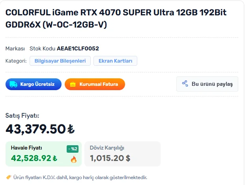The height and width of the screenshot is (185, 245).
Task: Click the Kargo Ücretsiz badge text
Action: [37, 84]
